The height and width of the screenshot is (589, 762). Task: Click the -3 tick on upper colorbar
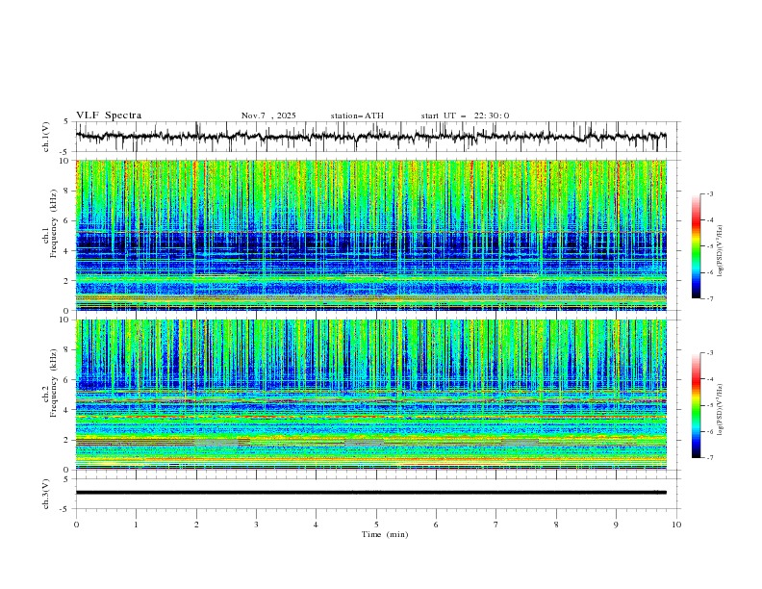point(709,195)
